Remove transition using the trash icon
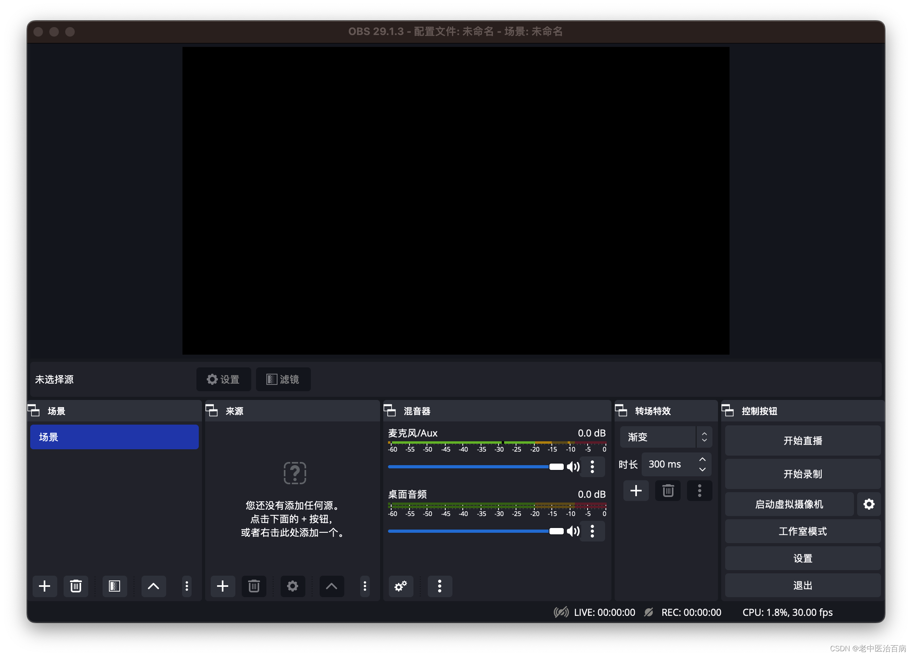 point(668,491)
